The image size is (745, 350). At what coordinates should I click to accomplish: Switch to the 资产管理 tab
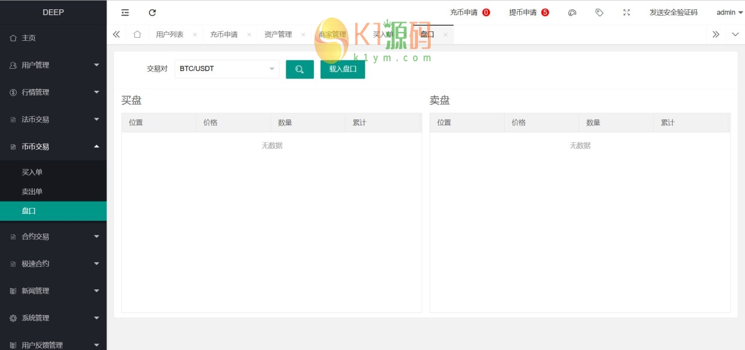pyautogui.click(x=278, y=34)
